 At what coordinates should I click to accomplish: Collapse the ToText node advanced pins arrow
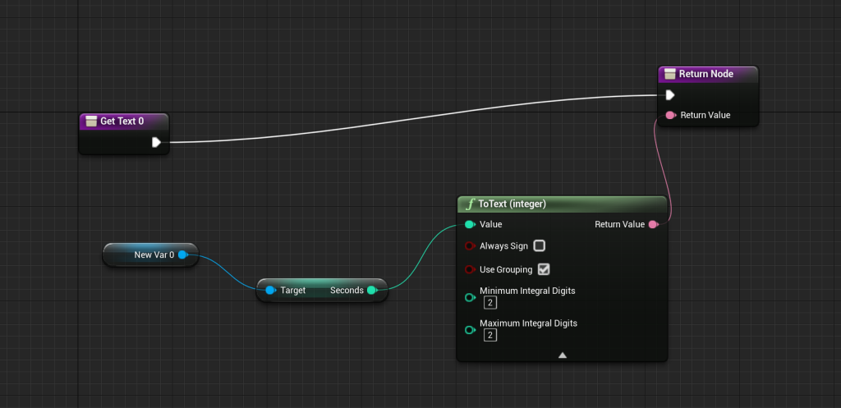[563, 355]
